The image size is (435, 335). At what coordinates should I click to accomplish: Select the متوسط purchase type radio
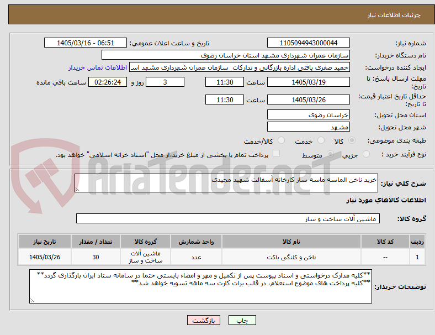330,154
